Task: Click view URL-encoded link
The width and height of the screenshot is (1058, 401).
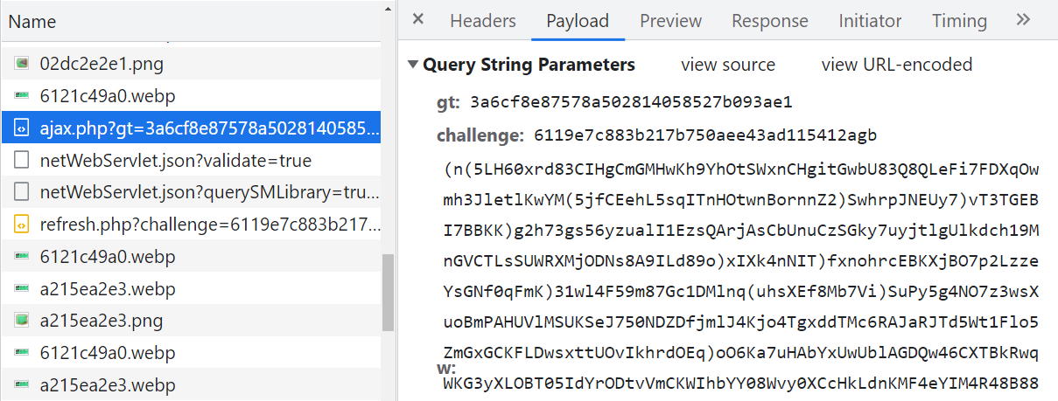Action: click(x=897, y=65)
